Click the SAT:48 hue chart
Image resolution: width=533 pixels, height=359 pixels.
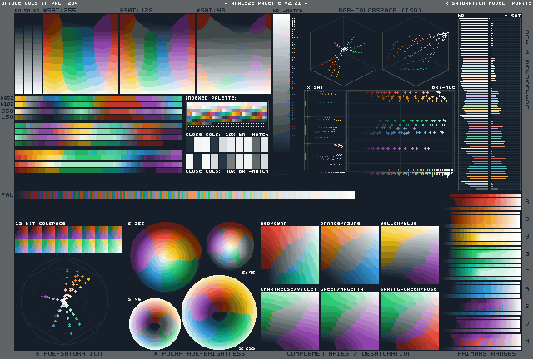click(x=233, y=55)
